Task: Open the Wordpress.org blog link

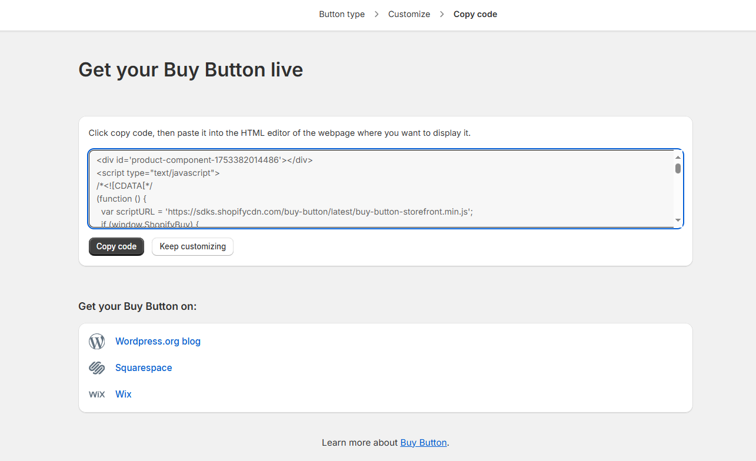Action: [158, 341]
